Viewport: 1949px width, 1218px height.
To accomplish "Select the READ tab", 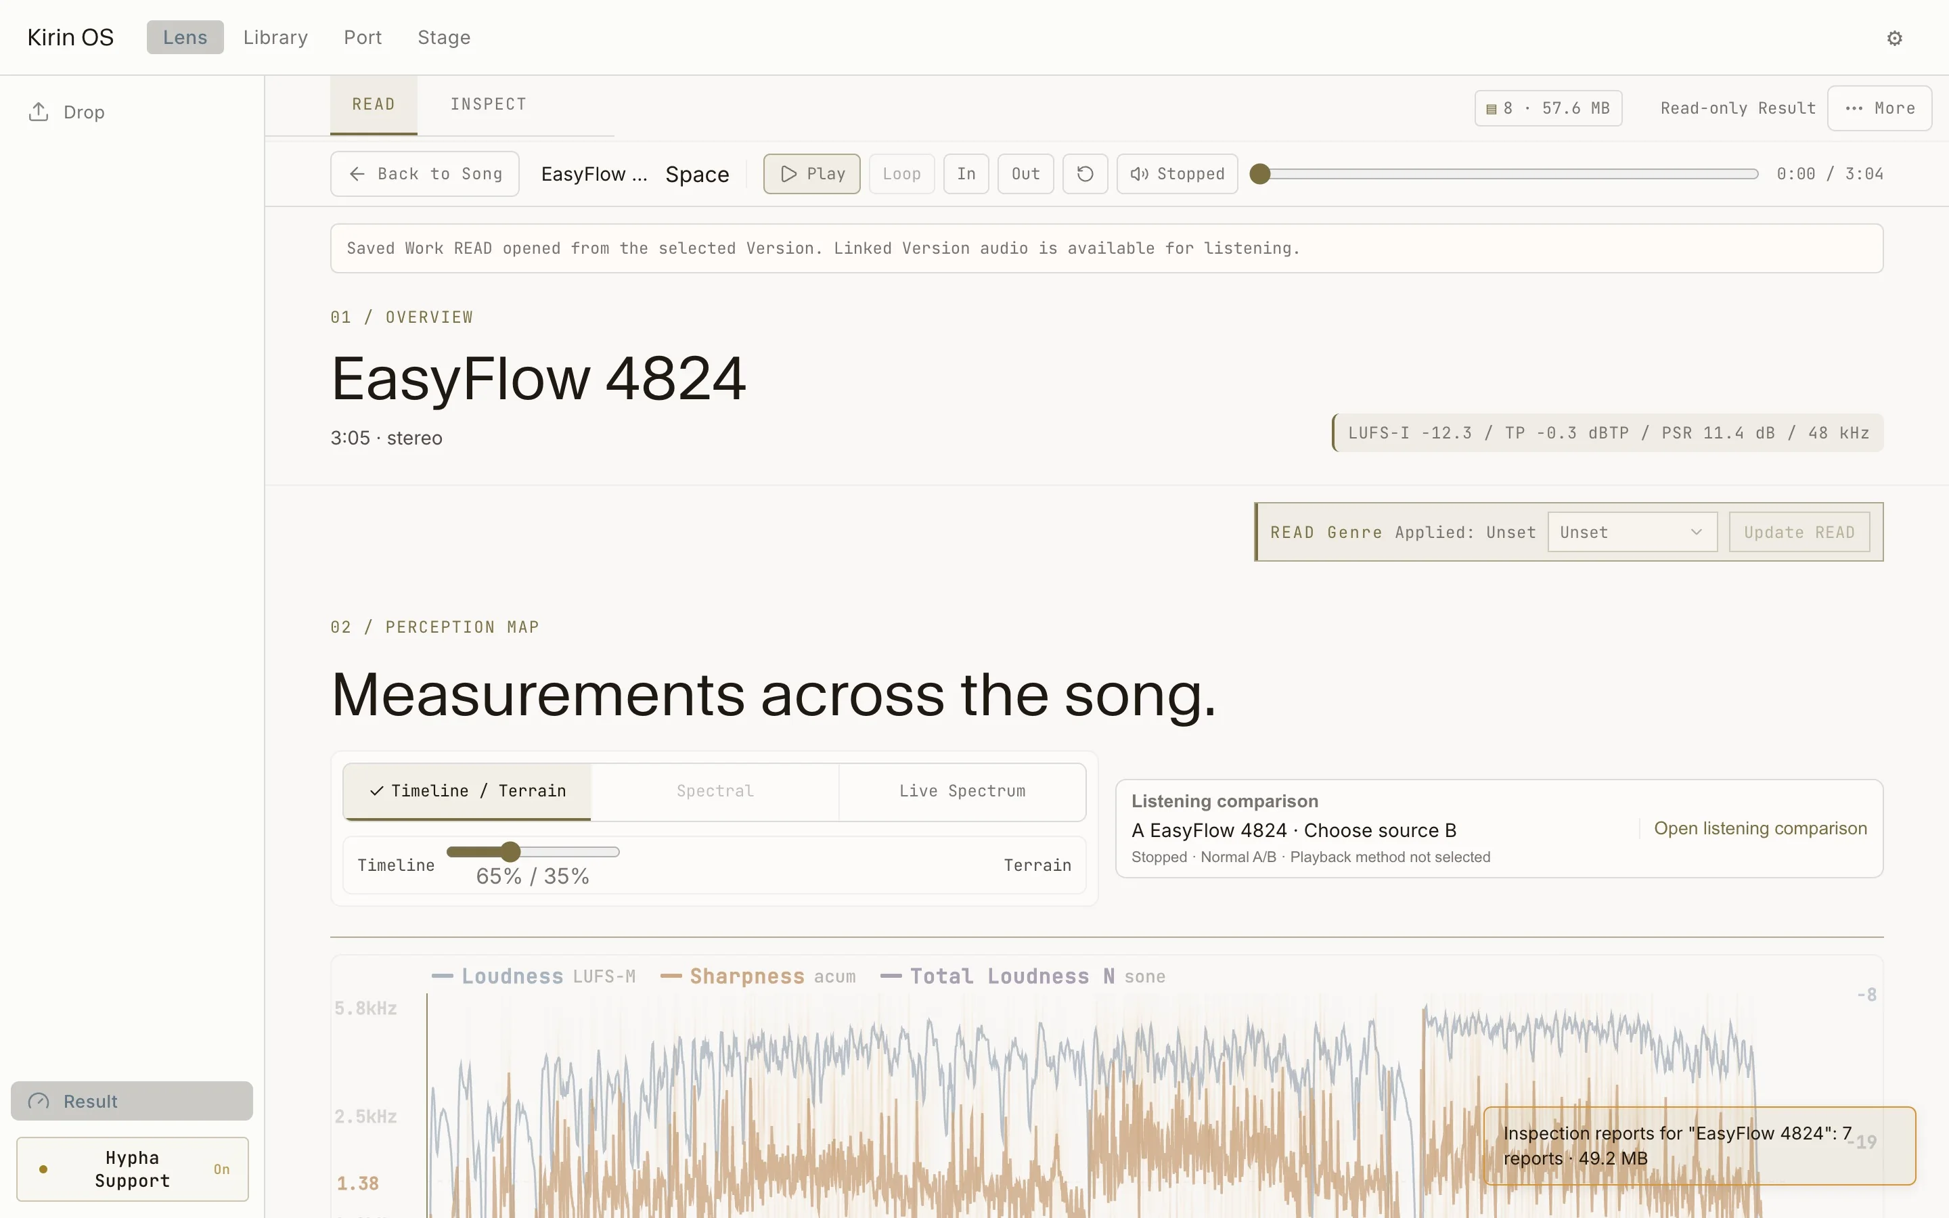I will click(x=374, y=105).
